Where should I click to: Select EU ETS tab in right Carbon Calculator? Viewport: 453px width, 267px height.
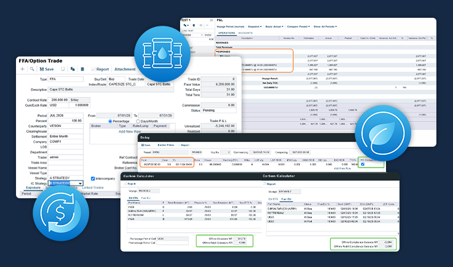tap(273, 199)
